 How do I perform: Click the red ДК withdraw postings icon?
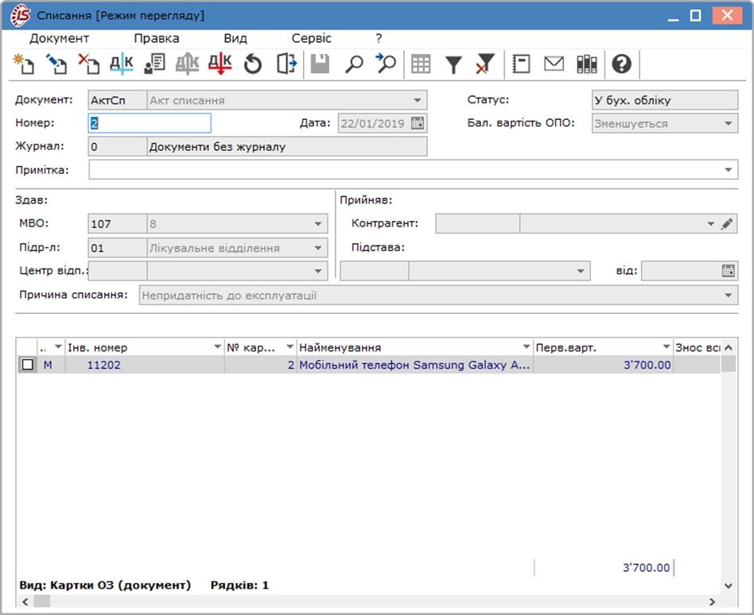(220, 64)
